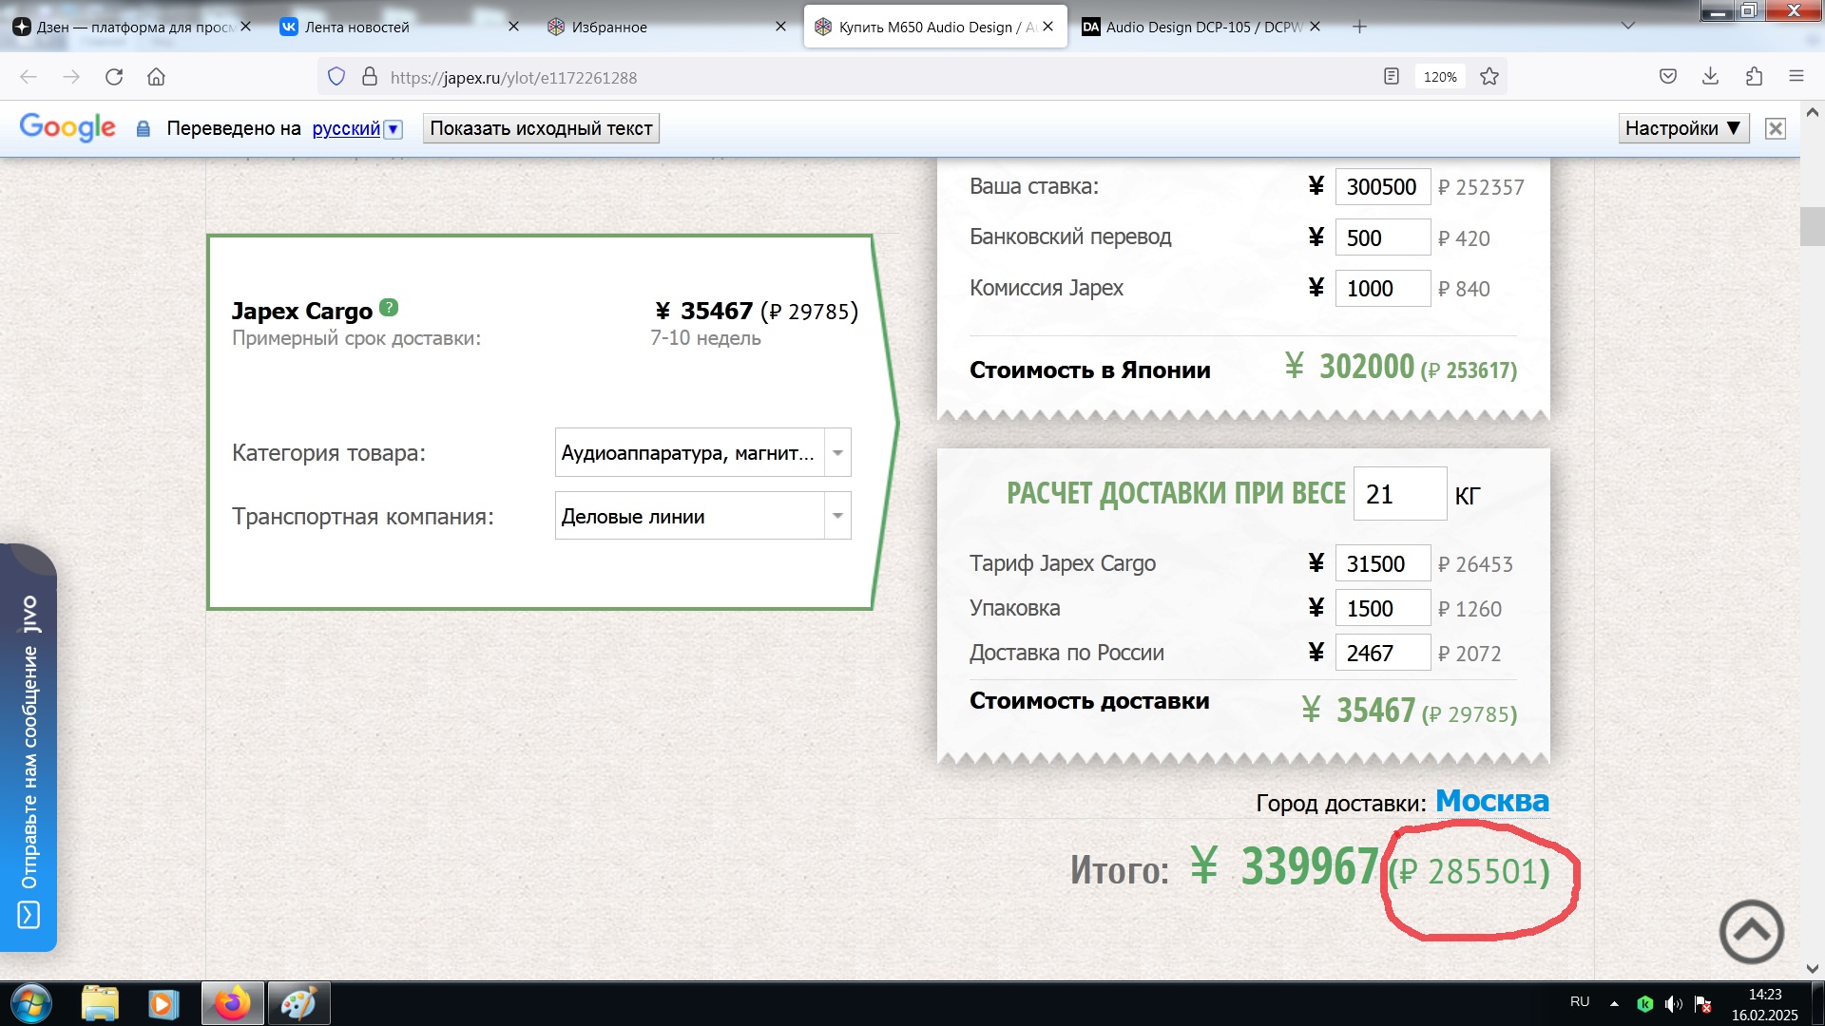
Task: Open the Настройки dropdown in translate bar
Action: [1682, 128]
